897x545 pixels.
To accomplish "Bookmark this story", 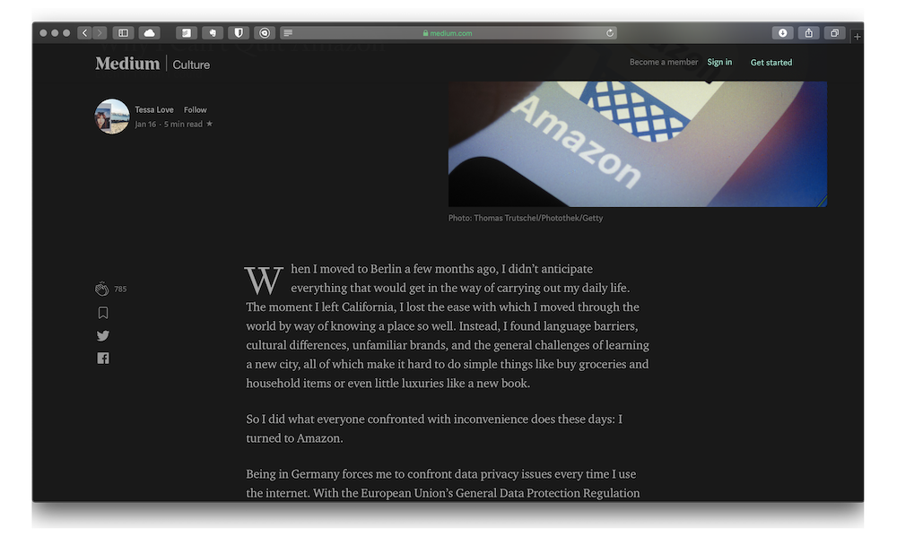I will click(103, 313).
